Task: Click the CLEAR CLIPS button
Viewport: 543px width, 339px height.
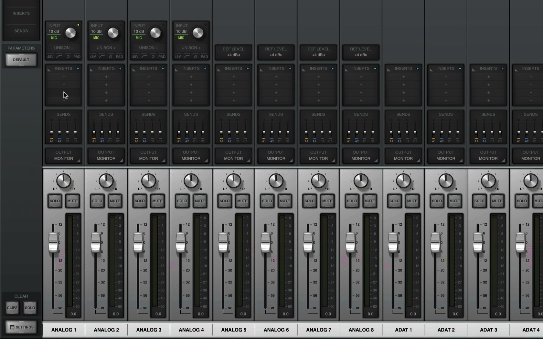Action: [x=12, y=308]
